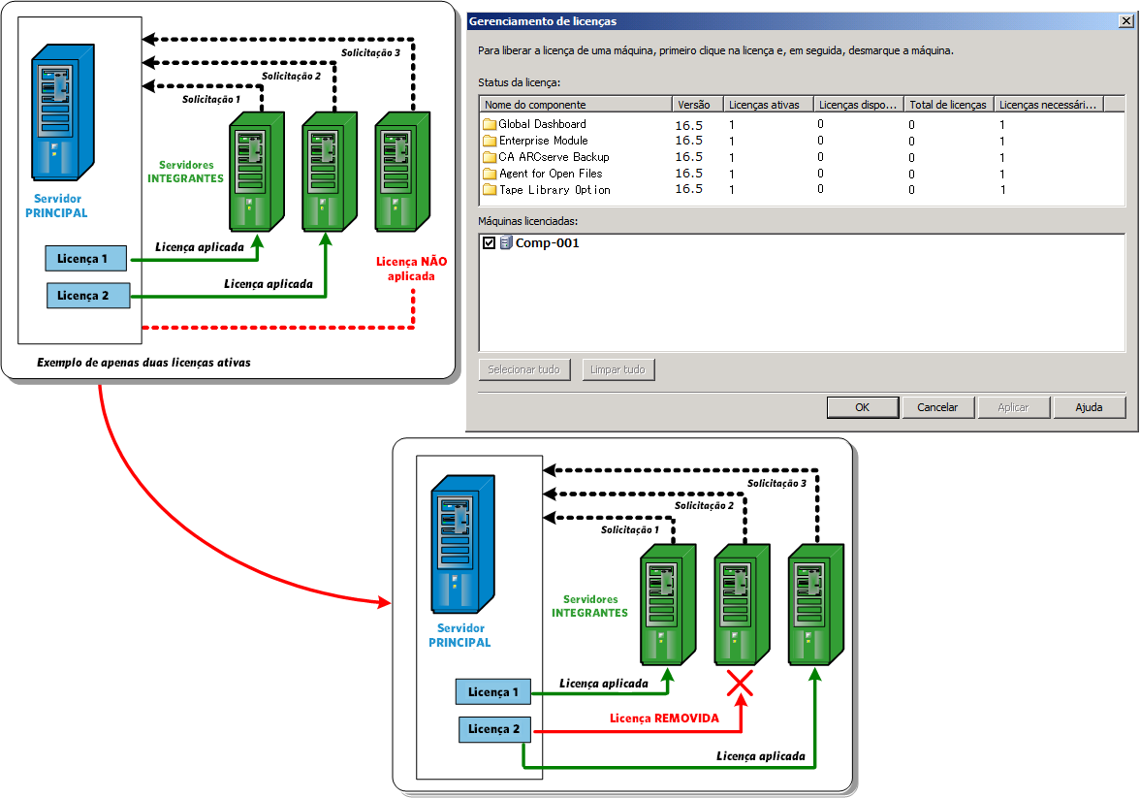Click the Nome do componente column header
The image size is (1140, 798).
pos(575,105)
